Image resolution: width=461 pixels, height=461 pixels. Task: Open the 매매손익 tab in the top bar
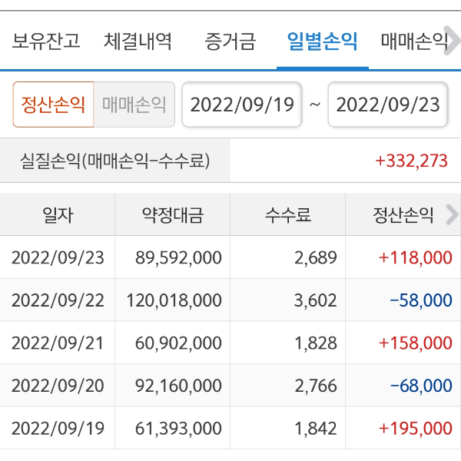[x=415, y=41]
